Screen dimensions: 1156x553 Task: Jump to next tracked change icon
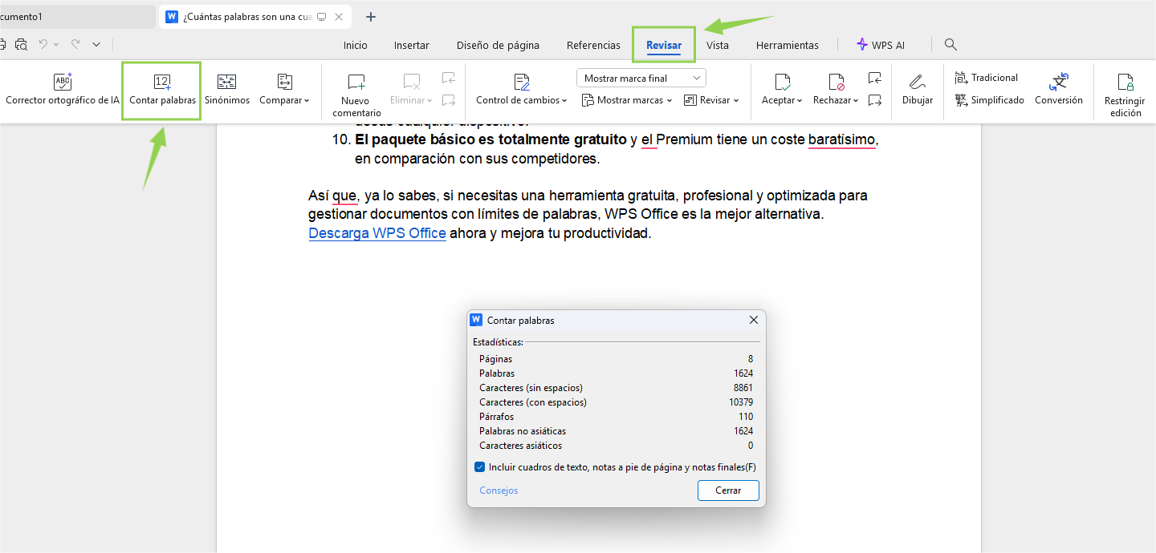(x=875, y=100)
